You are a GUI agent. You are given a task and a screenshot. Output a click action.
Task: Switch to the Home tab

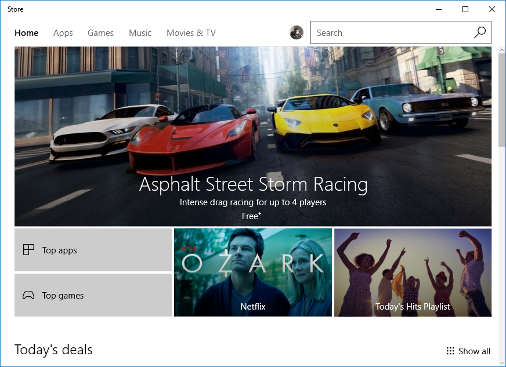(27, 33)
